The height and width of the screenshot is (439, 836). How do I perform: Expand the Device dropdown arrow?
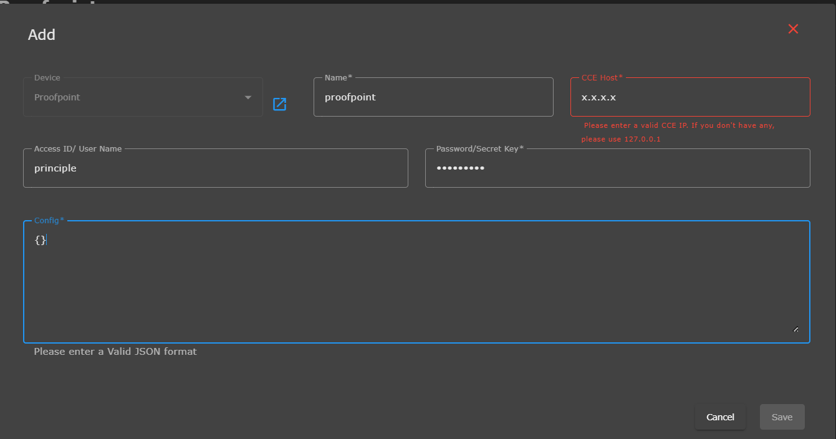pos(248,97)
